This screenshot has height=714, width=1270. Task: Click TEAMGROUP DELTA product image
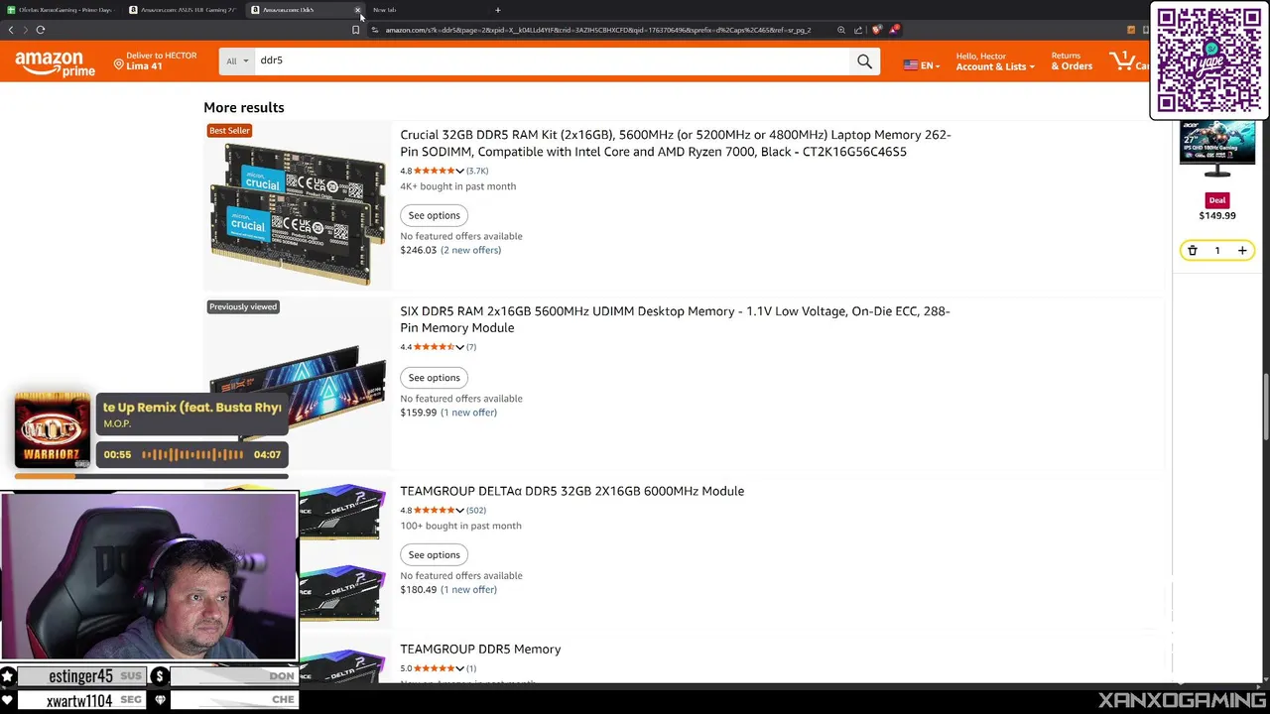click(x=341, y=555)
